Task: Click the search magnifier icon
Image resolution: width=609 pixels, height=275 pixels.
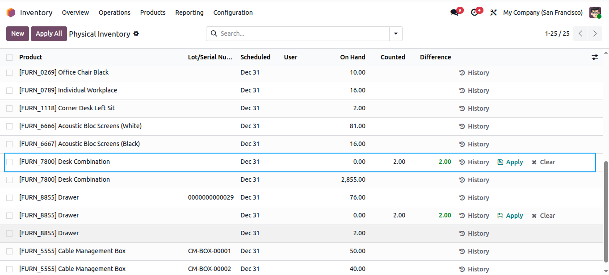Action: (214, 33)
